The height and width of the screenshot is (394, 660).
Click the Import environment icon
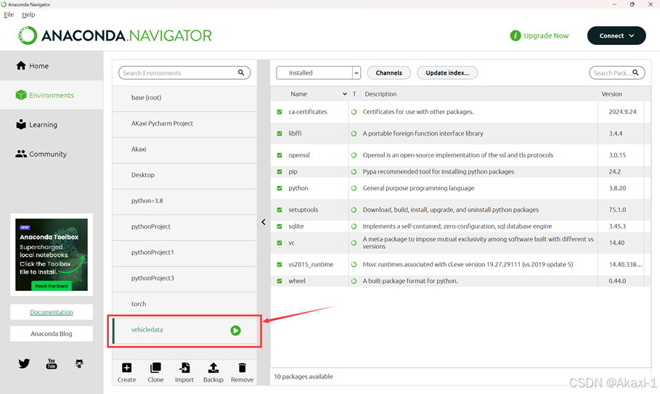[x=184, y=368]
